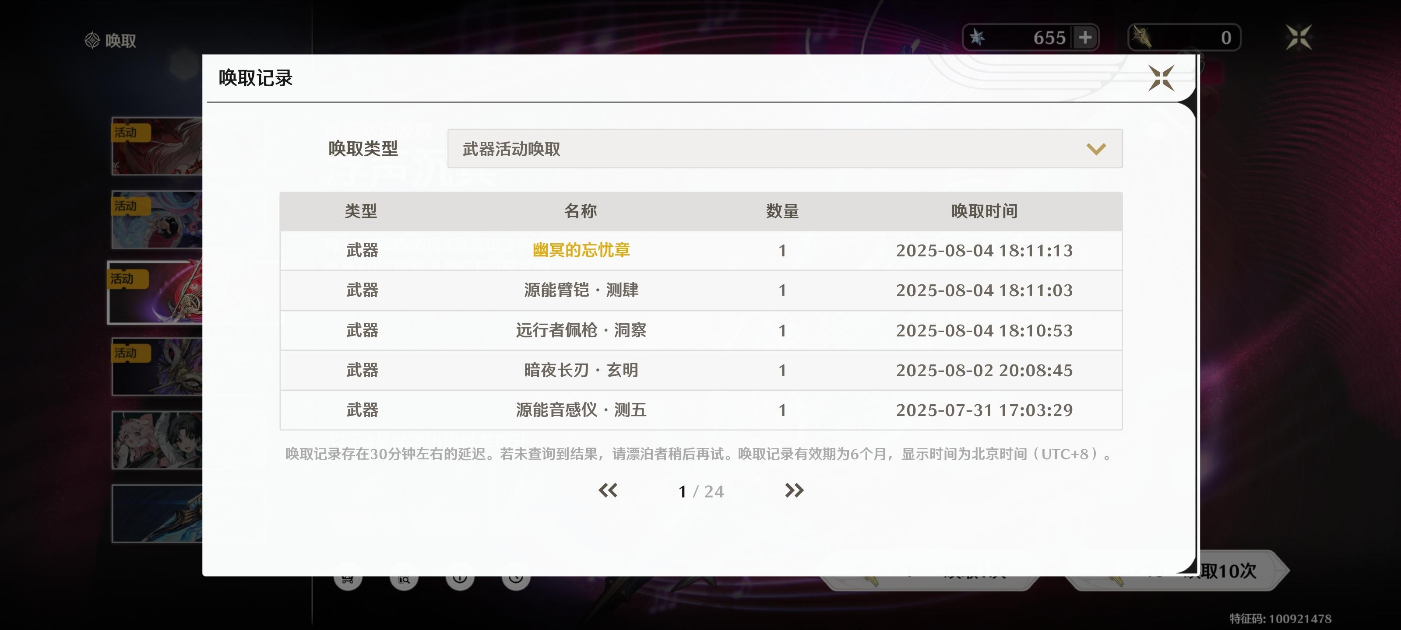Select the first 活动 banner thumbnail
The width and height of the screenshot is (1401, 630).
tap(157, 146)
